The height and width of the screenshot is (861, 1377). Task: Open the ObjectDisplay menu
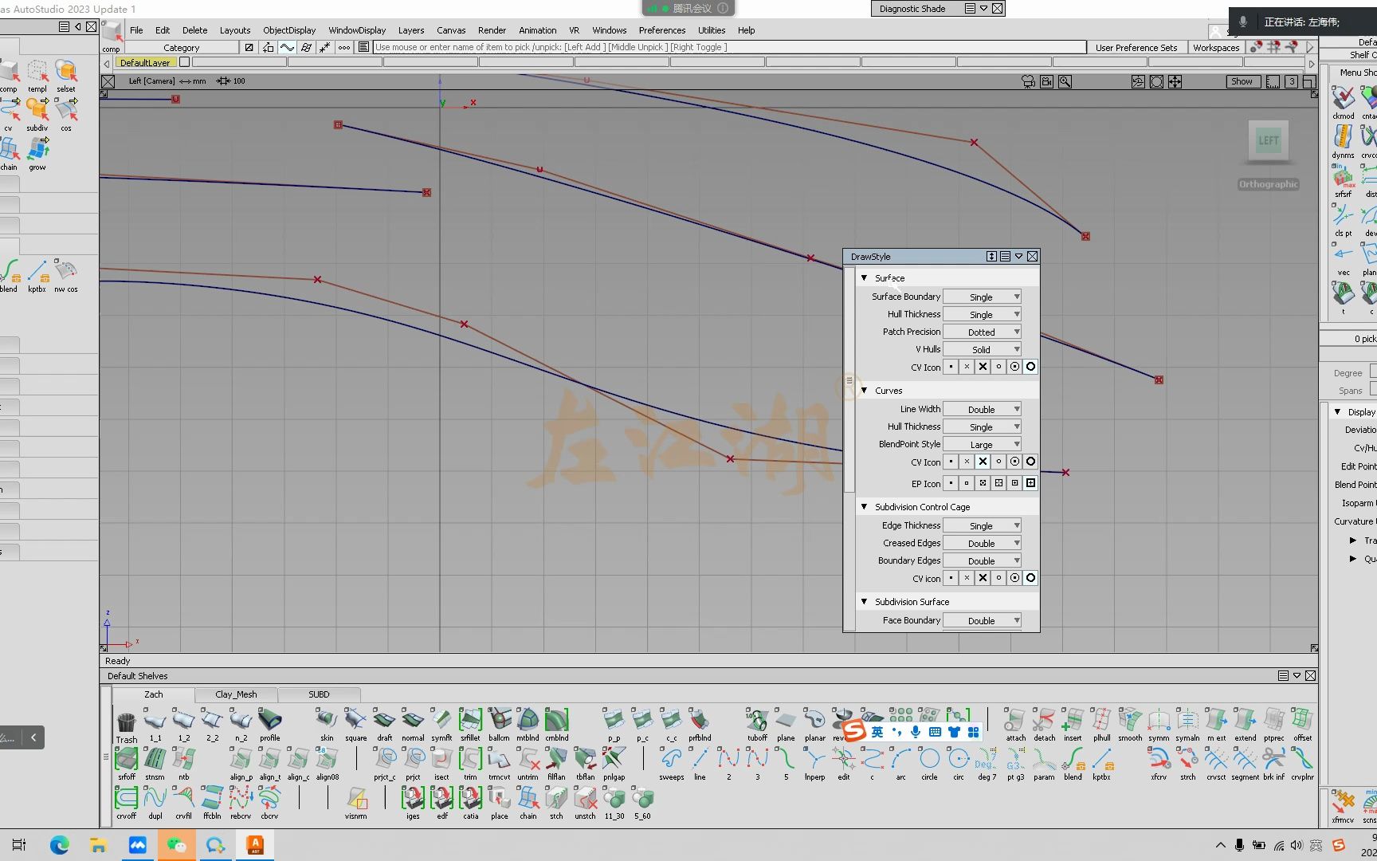(x=289, y=30)
